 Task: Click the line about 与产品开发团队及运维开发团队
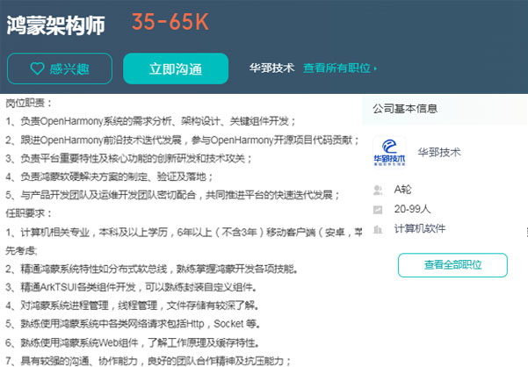coord(172,195)
